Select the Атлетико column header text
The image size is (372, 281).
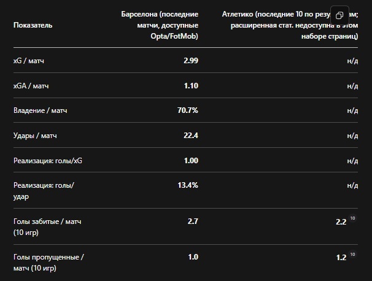(293, 25)
